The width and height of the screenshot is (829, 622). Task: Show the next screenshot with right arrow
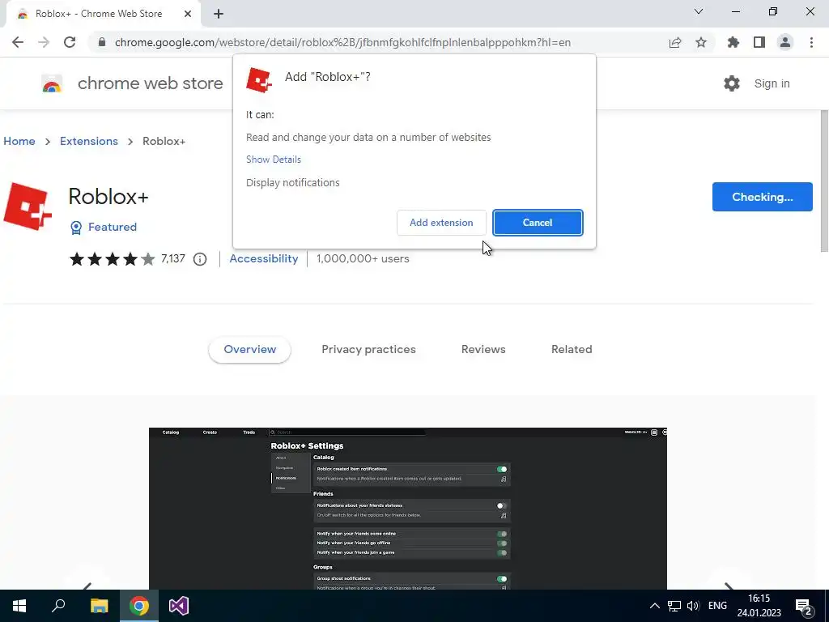[x=729, y=586]
